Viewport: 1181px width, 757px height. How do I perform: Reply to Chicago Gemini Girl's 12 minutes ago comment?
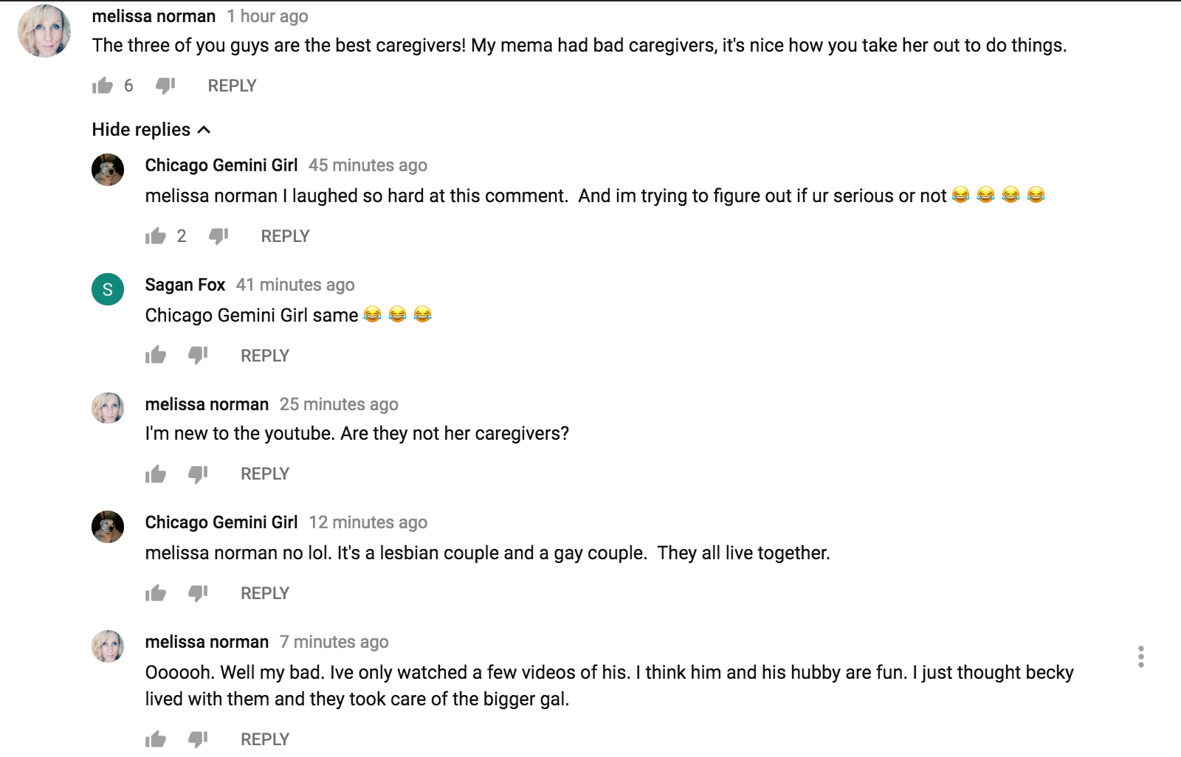pyautogui.click(x=265, y=593)
